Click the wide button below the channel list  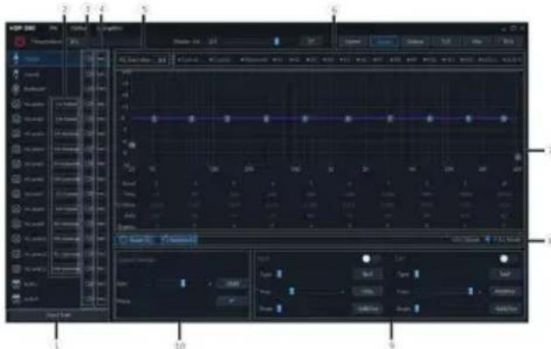coord(58,315)
